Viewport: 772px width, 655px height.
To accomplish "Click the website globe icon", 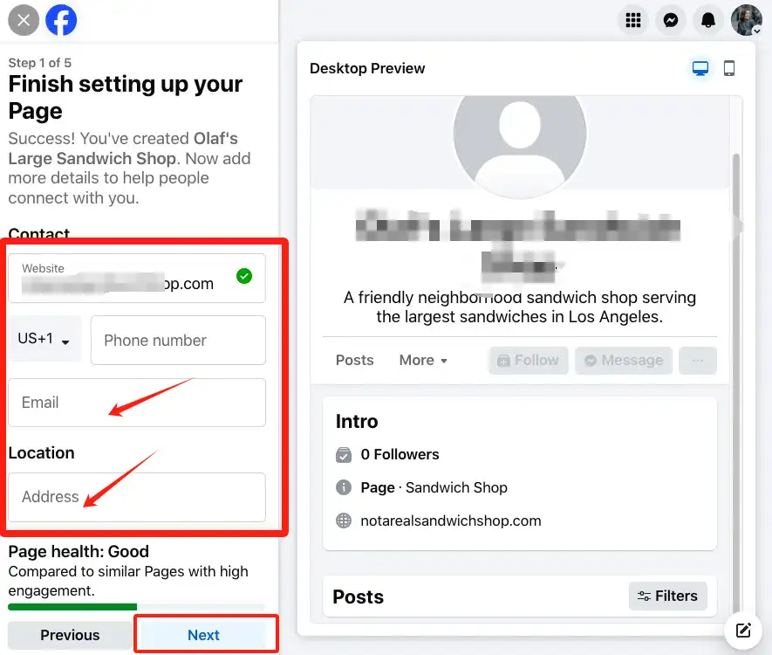I will point(344,521).
